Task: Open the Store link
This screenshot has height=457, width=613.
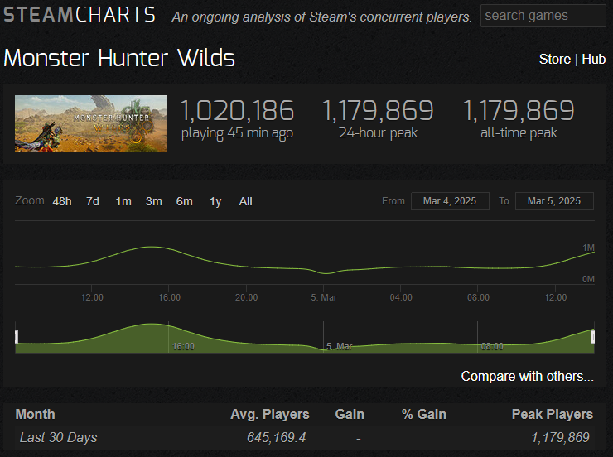Action: tap(554, 59)
